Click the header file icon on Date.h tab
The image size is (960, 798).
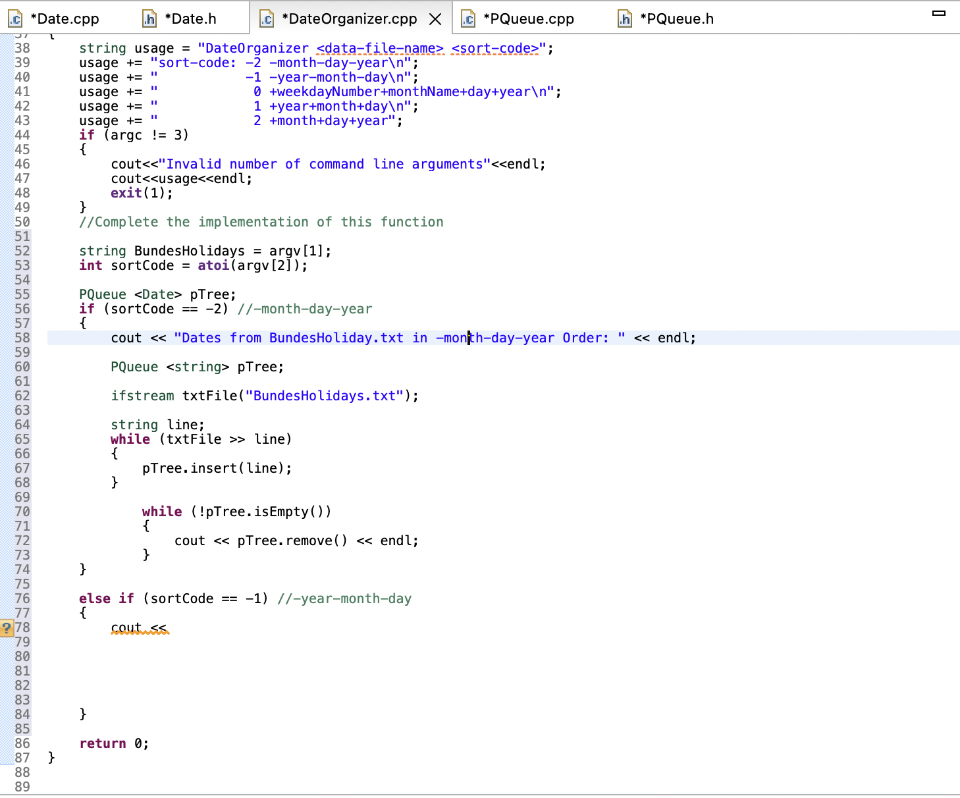point(149,18)
